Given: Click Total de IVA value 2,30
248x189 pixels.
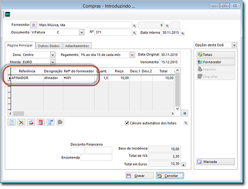Looking at the screenshot, I should pos(164,156).
